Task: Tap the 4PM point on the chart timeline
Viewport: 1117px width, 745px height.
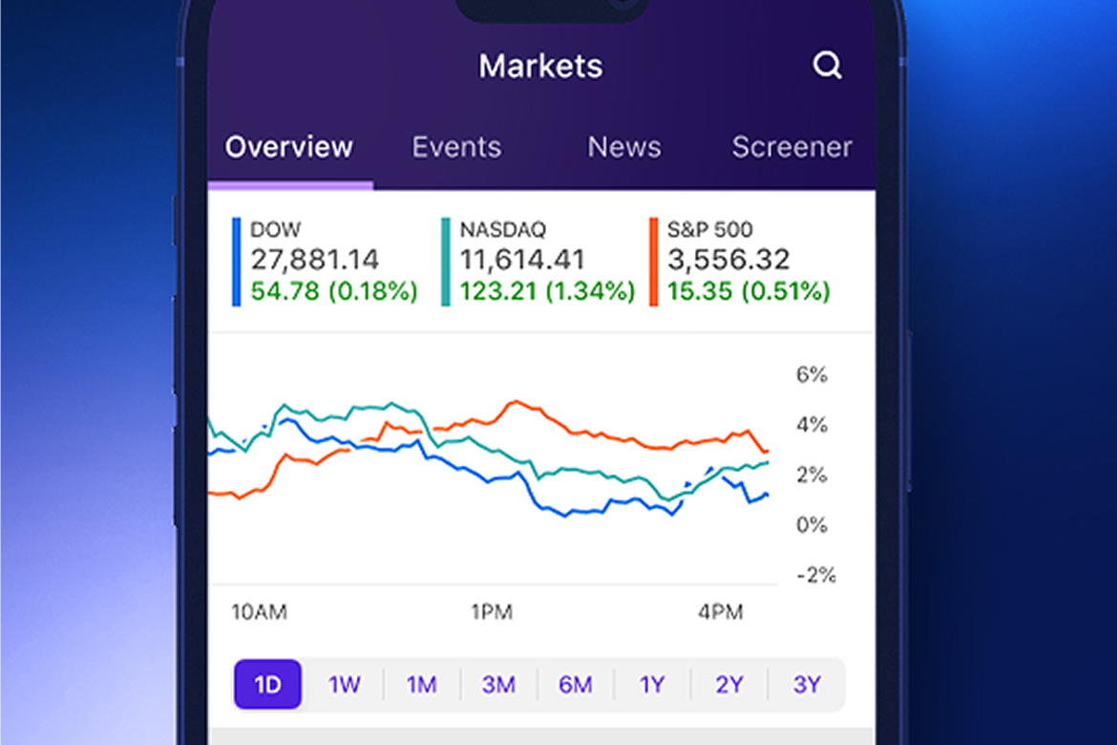Action: pyautogui.click(x=722, y=612)
